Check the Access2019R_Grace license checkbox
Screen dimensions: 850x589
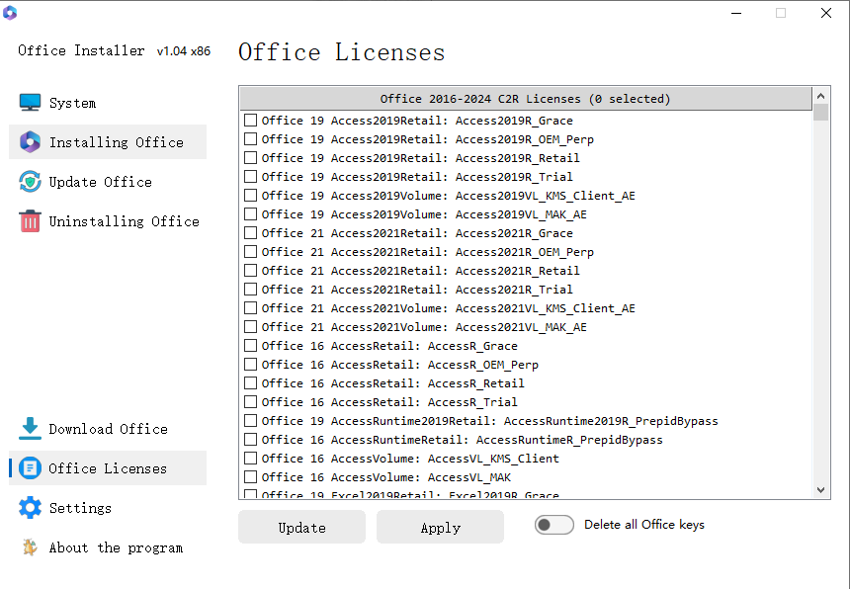[250, 120]
